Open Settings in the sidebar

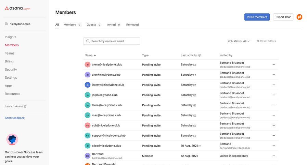pos(11,77)
